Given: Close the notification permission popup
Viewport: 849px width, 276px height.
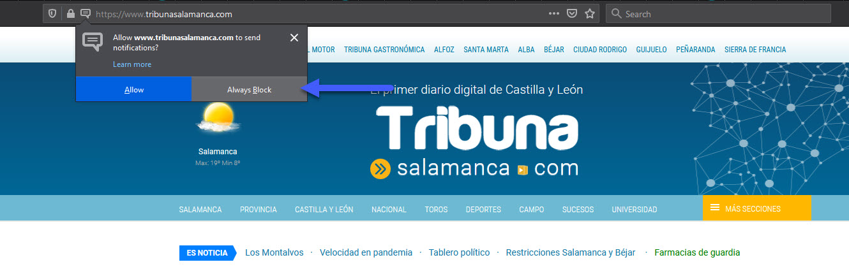Looking at the screenshot, I should (294, 38).
